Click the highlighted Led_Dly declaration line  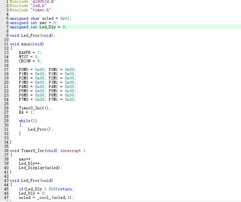(38, 27)
